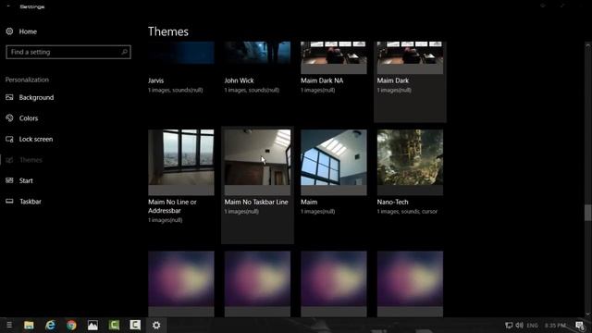Click the Colors palette icon
The width and height of the screenshot is (592, 333).
click(9, 118)
